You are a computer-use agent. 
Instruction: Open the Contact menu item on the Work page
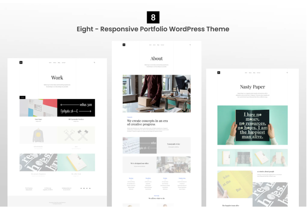pos(63,62)
